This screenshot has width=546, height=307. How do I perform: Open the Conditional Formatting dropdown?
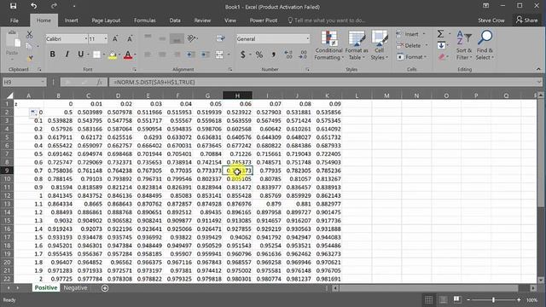328,45
